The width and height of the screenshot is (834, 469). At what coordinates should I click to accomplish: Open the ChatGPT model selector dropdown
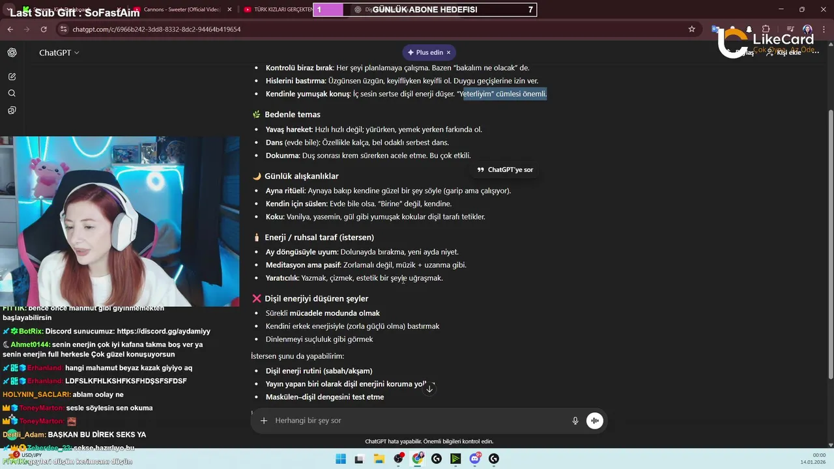coord(59,53)
